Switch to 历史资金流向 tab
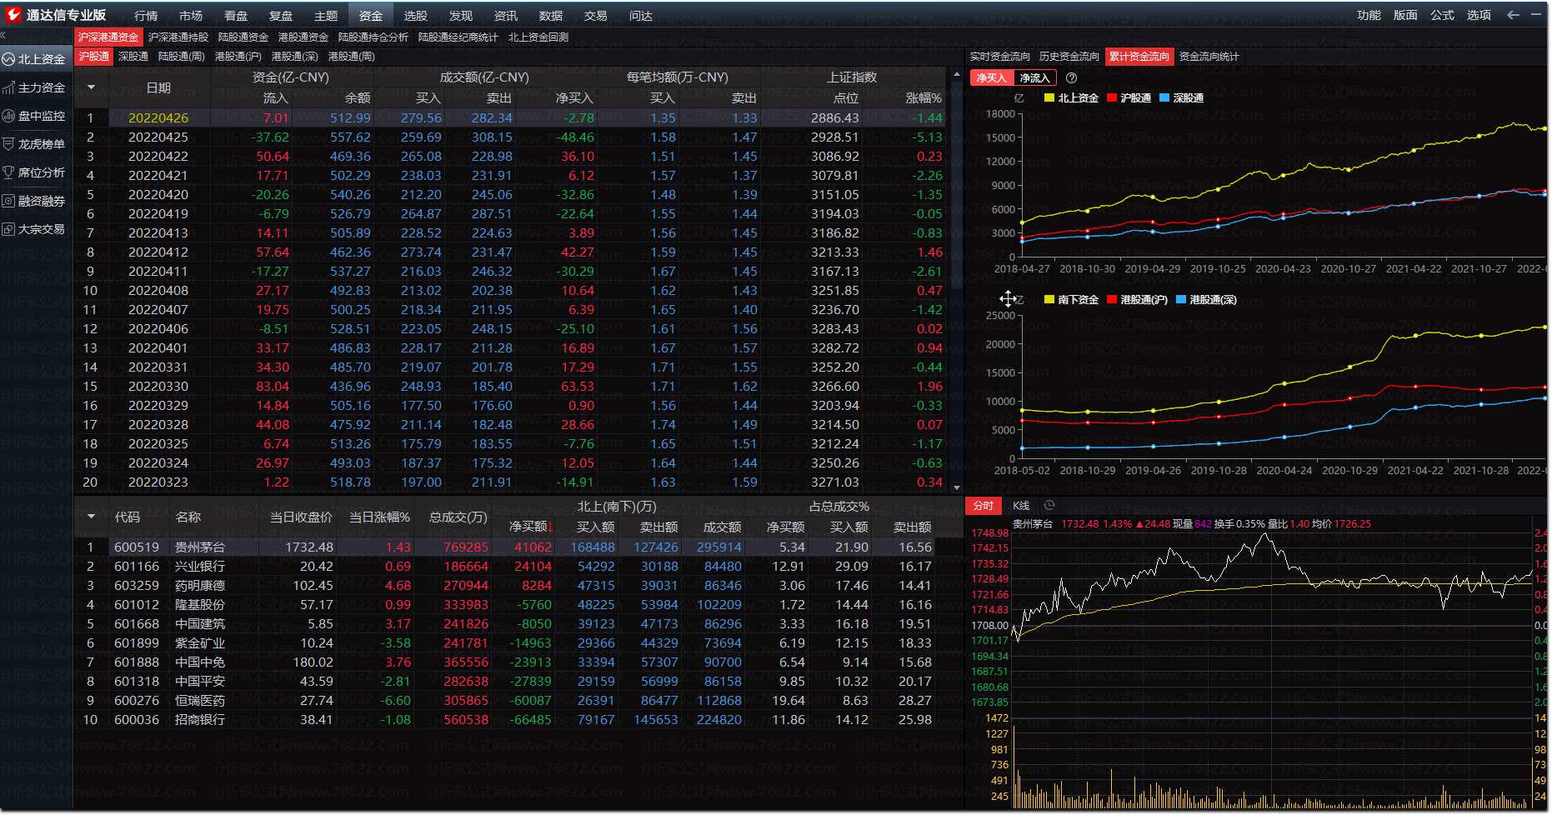1552x815 pixels. (x=1069, y=57)
